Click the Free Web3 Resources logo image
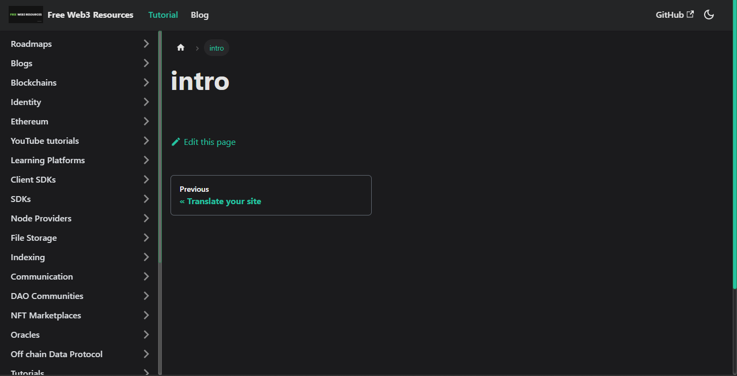The width and height of the screenshot is (737, 376). 26,15
